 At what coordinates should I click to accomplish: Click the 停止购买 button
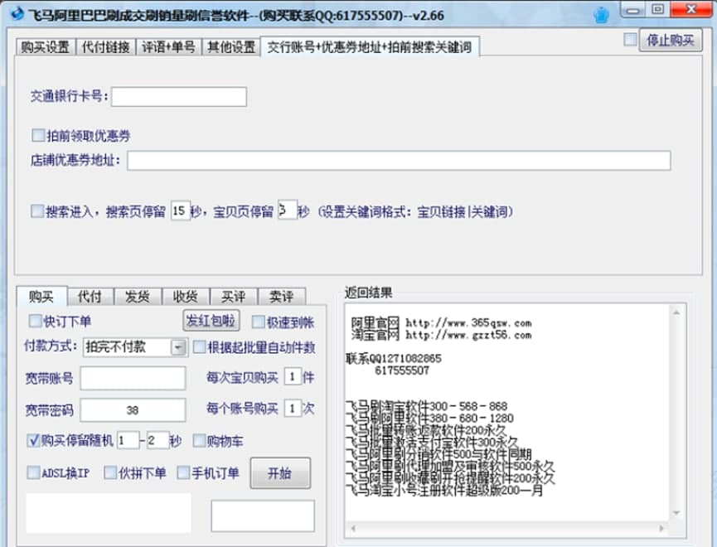tap(671, 40)
